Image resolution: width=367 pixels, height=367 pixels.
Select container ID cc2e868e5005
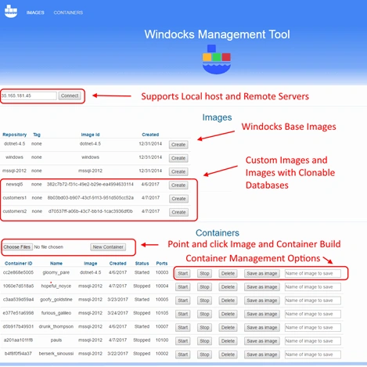[18, 272]
